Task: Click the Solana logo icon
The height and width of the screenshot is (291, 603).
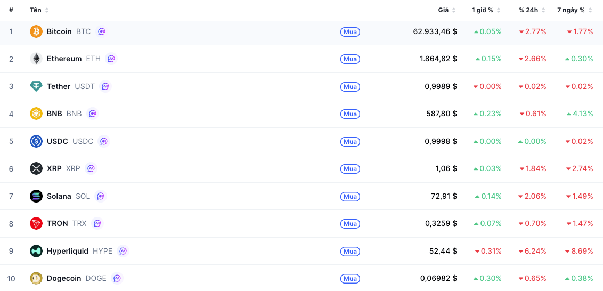Action: click(36, 196)
